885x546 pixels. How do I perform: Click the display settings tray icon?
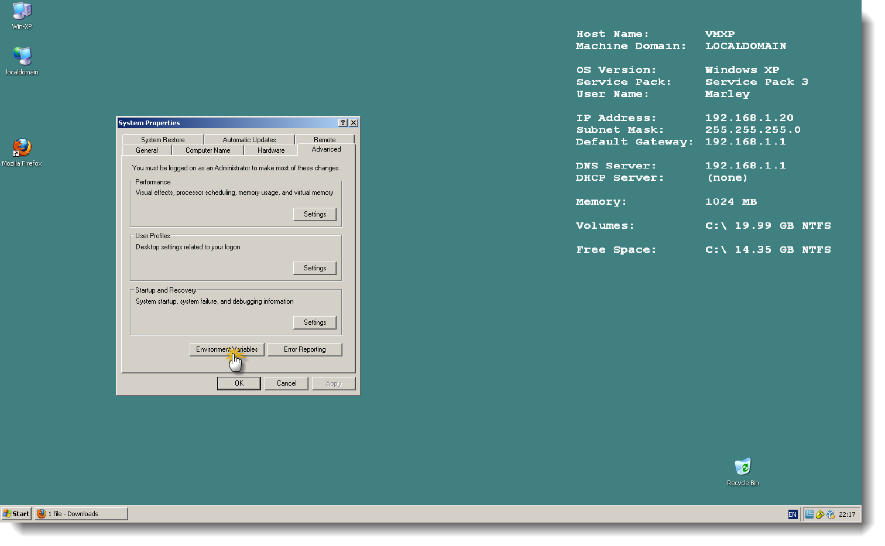coord(809,514)
